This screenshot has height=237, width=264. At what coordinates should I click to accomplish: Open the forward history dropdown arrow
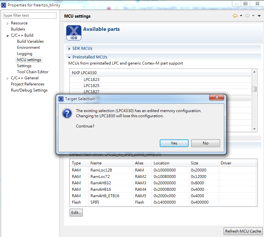(253, 16)
